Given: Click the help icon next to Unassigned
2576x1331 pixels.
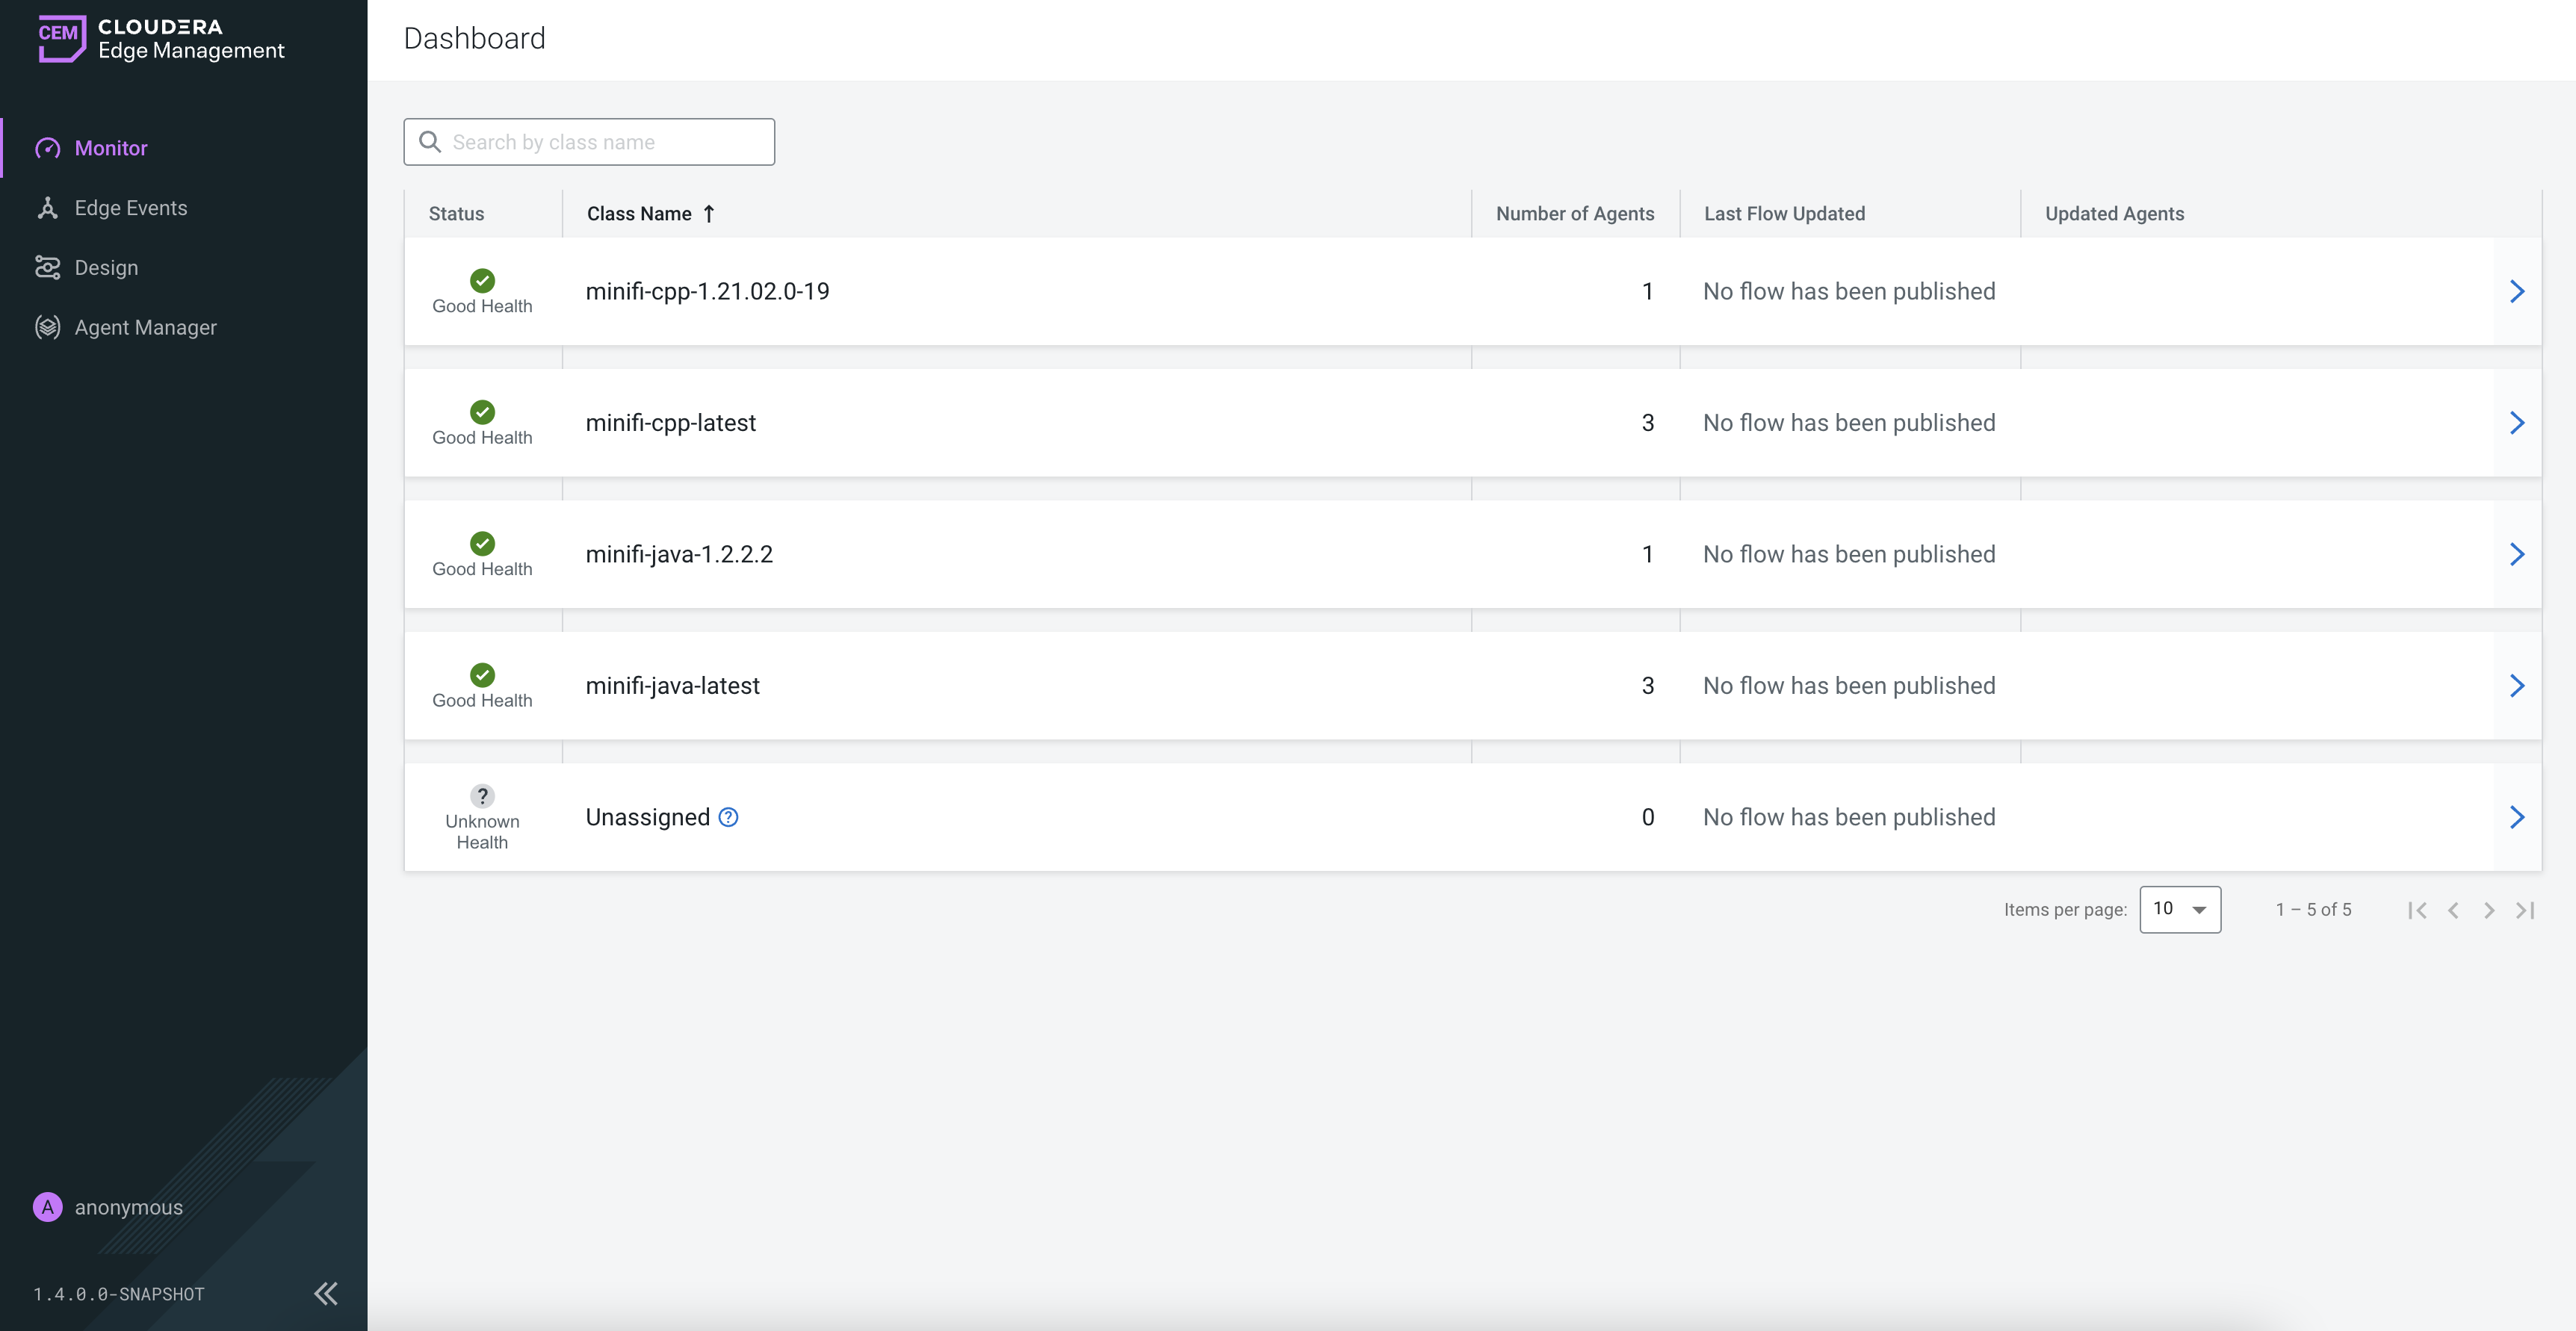Looking at the screenshot, I should tap(729, 817).
